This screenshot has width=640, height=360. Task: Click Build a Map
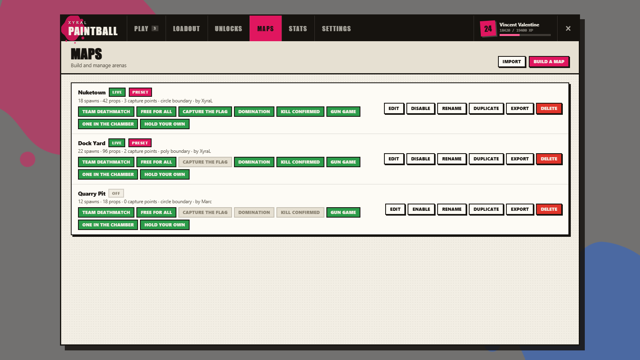tap(549, 62)
